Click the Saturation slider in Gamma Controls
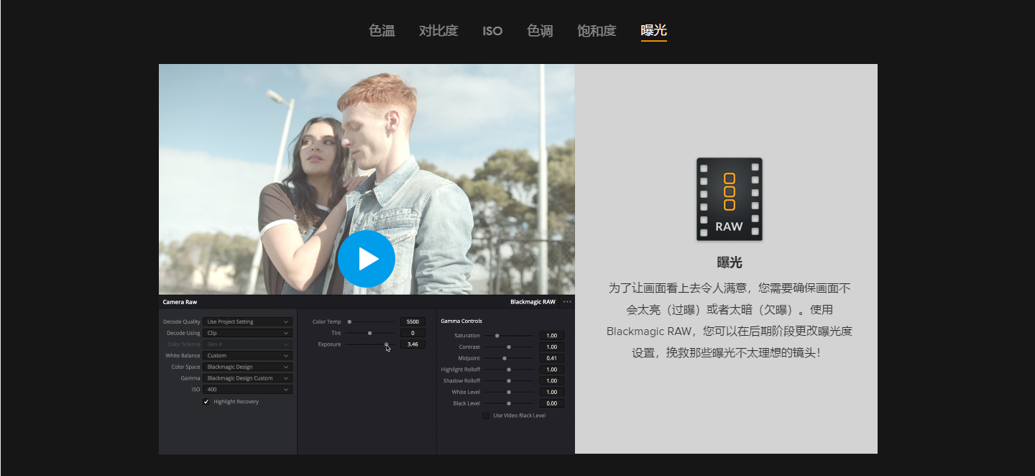1035x476 pixels. click(x=497, y=336)
